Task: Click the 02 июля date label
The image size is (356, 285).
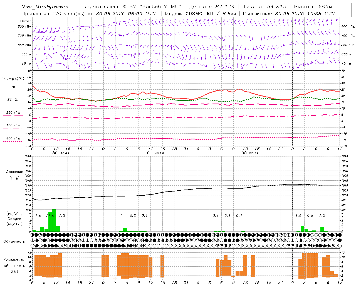Action: point(250,153)
